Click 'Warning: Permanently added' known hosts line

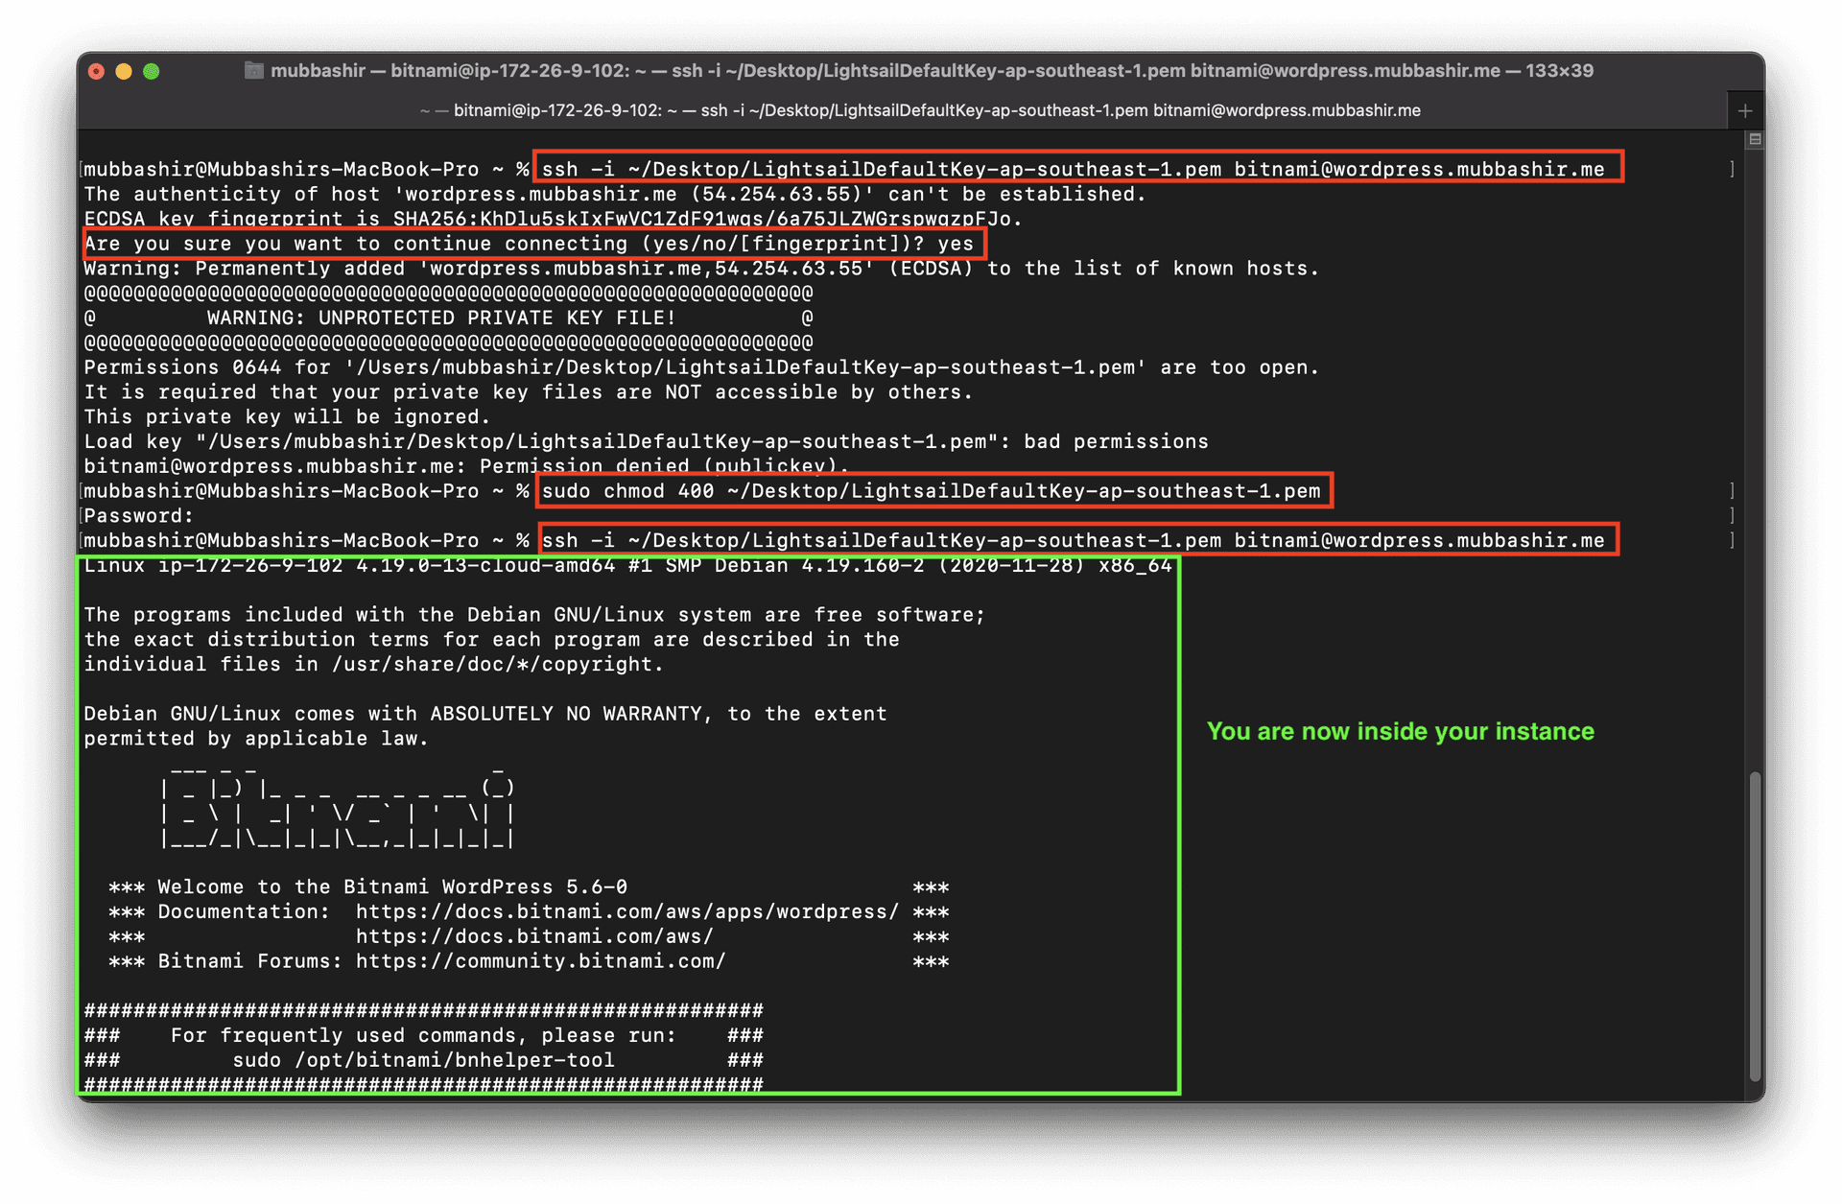click(x=701, y=270)
